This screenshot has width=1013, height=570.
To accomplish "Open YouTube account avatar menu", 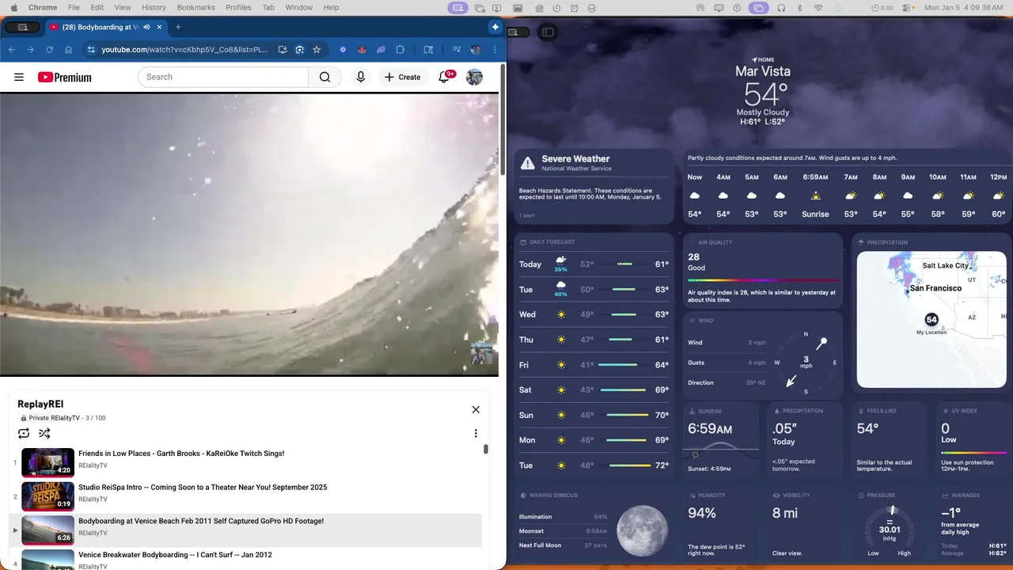I will (474, 77).
